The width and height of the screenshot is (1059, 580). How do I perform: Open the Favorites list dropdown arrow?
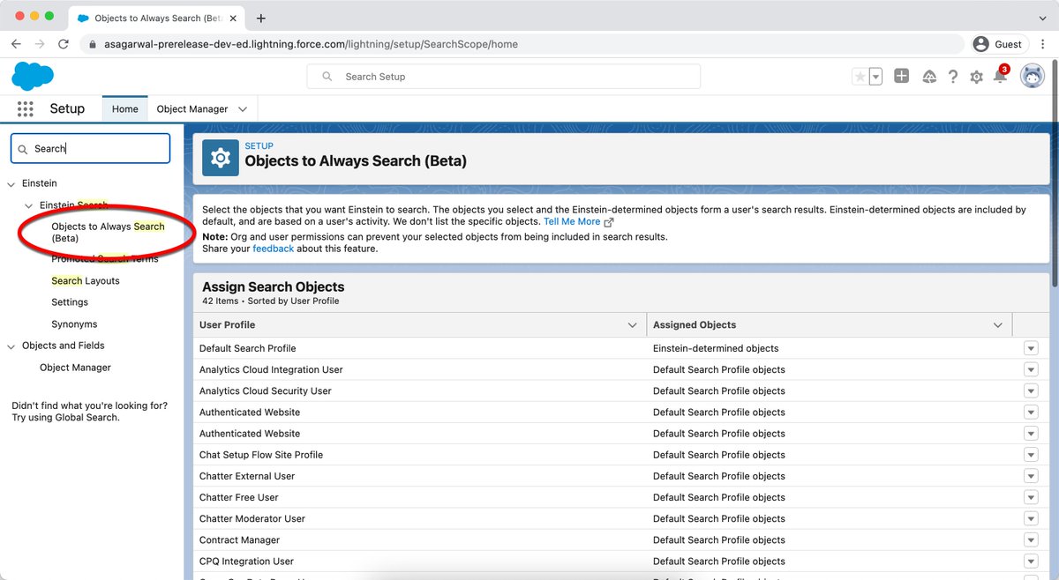pyautogui.click(x=875, y=77)
